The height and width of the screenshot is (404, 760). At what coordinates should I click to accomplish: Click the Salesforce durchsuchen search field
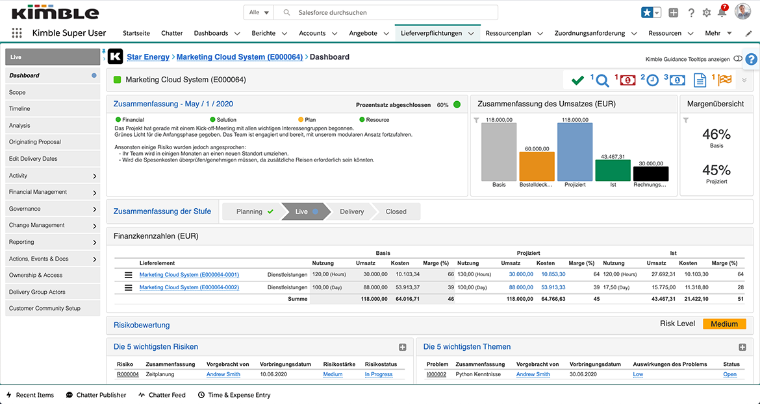point(386,12)
